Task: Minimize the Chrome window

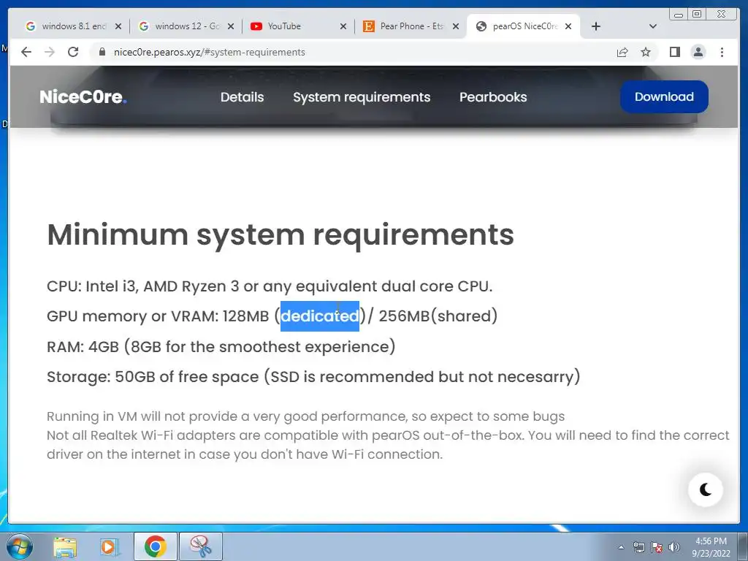Action: tap(679, 15)
